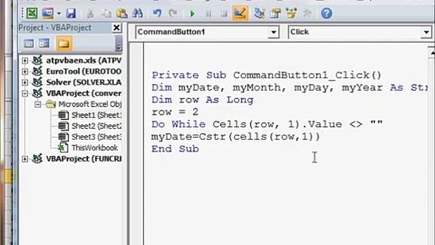Click the View Code icon in Project pane
This screenshot has height=245, width=435.
pyautogui.click(x=29, y=44)
